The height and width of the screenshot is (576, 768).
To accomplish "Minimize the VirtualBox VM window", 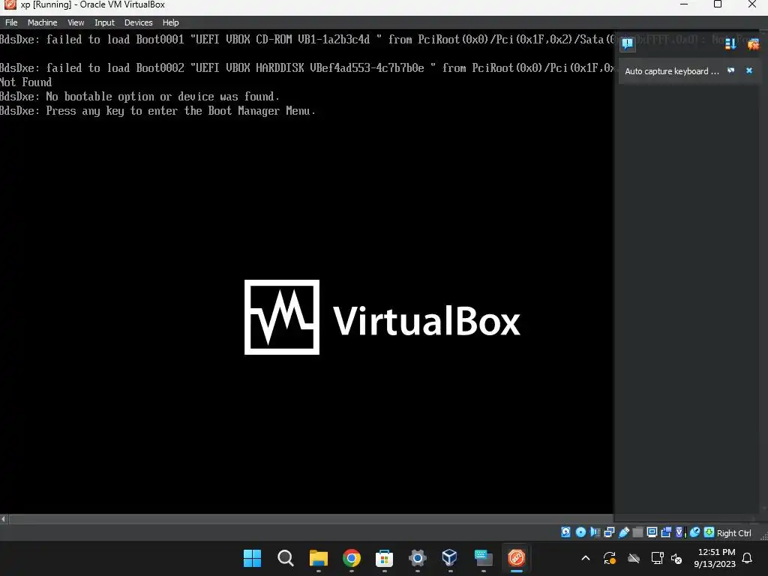I will (684, 4).
